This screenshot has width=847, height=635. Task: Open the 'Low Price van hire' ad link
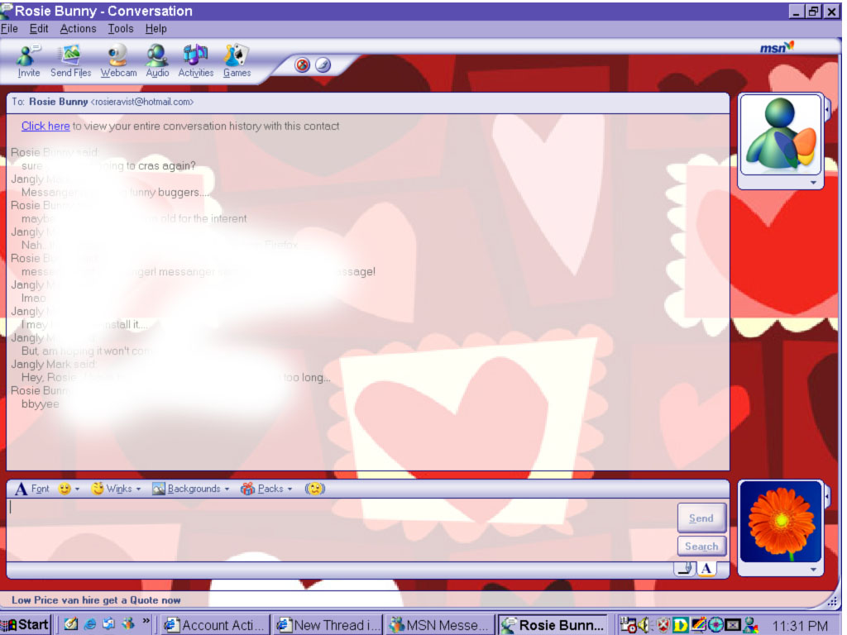coord(96,600)
